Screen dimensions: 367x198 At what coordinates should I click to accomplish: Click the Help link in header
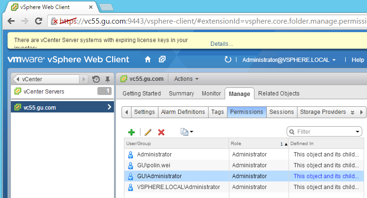point(358,60)
